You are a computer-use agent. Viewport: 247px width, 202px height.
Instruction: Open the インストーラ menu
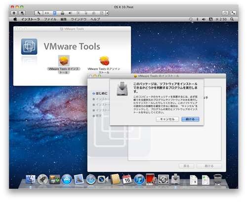(x=30, y=19)
